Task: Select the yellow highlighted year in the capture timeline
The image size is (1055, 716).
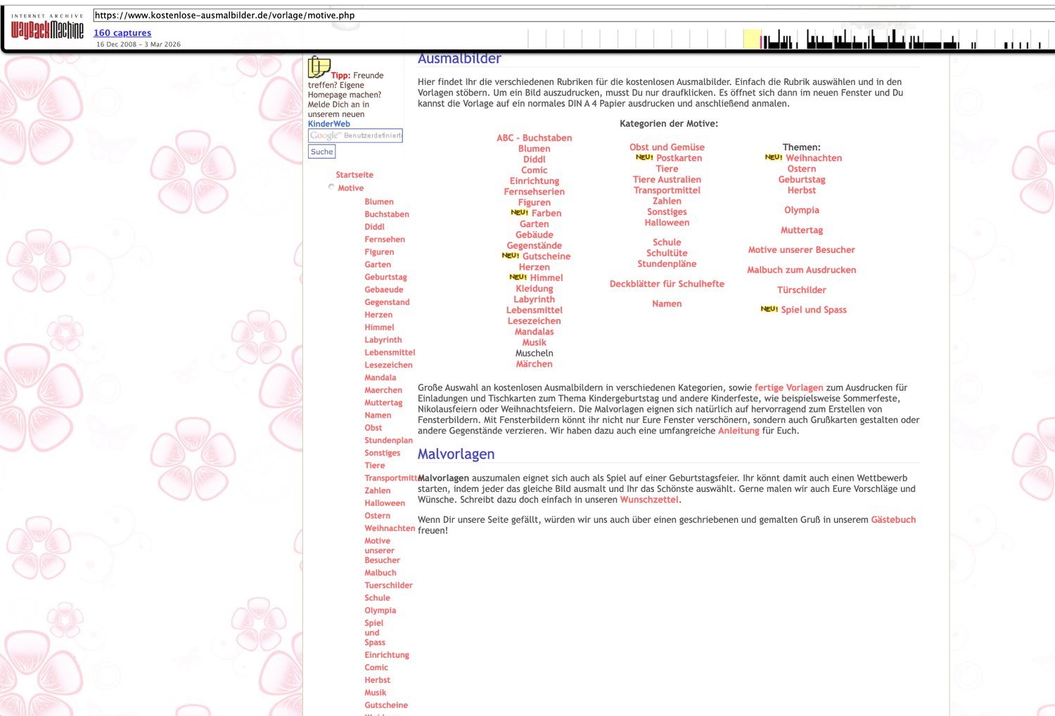Action: point(752,39)
